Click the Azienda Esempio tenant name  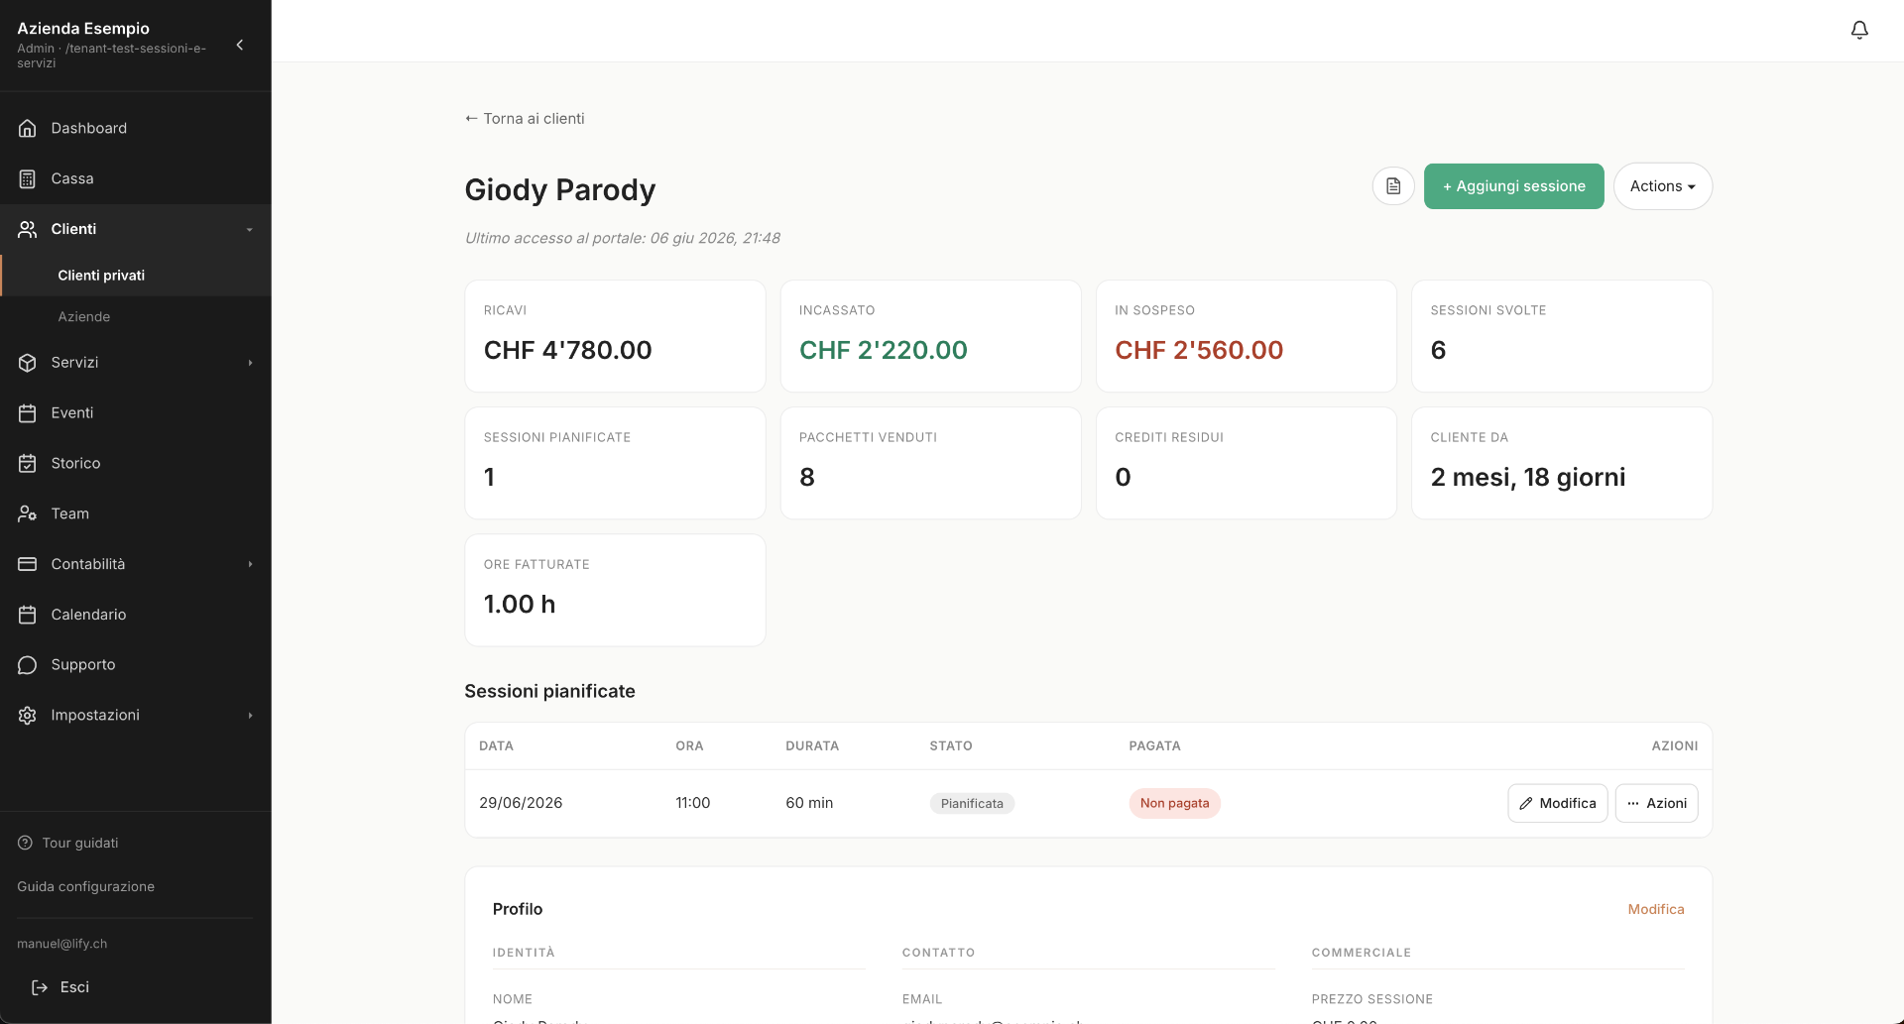click(83, 28)
